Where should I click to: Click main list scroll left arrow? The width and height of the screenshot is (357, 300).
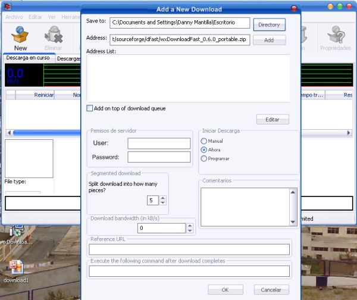tap(9, 133)
